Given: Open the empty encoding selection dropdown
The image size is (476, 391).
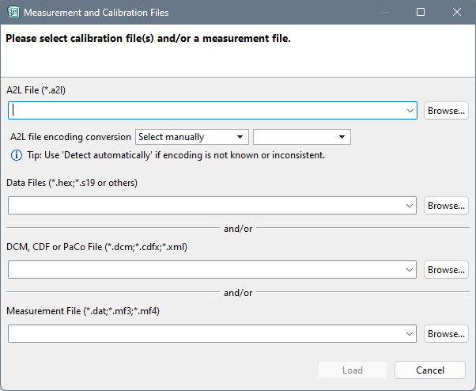Looking at the screenshot, I should pos(301,137).
